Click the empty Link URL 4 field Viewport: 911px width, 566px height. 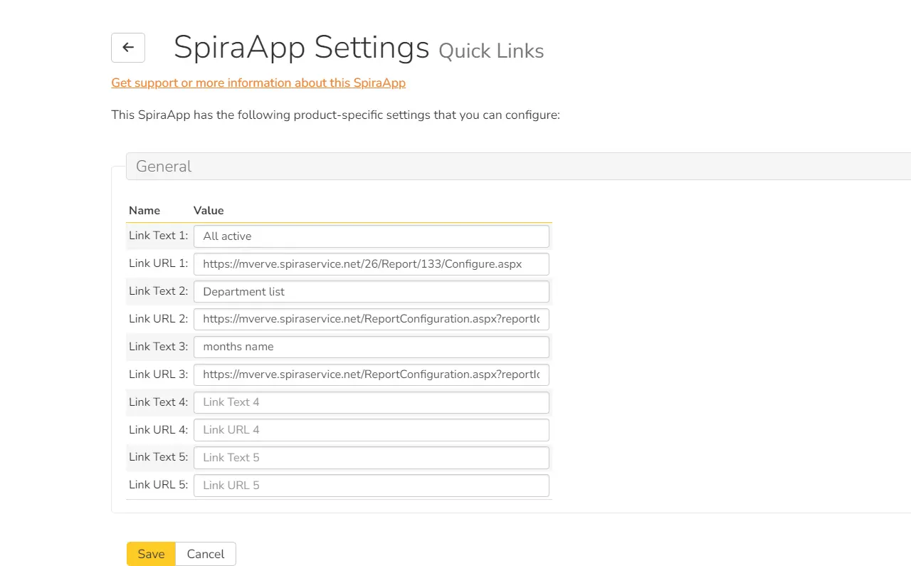coord(372,430)
